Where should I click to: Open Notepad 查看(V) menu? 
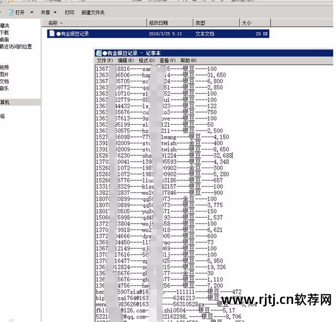pyautogui.click(x=168, y=60)
